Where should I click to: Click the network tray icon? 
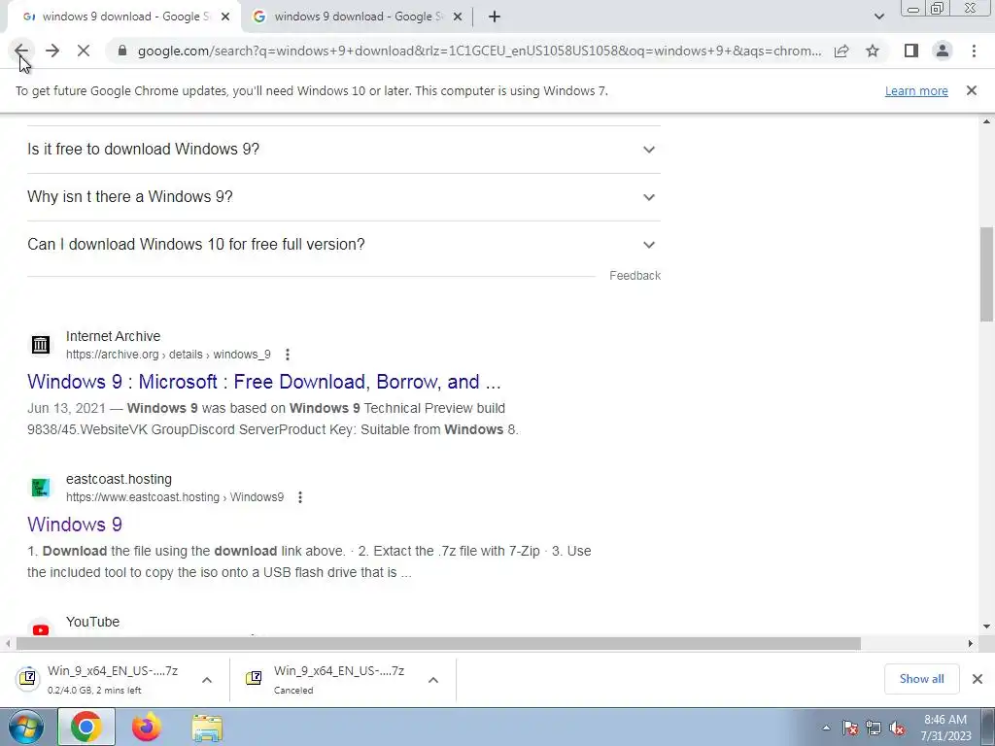pyautogui.click(x=874, y=728)
